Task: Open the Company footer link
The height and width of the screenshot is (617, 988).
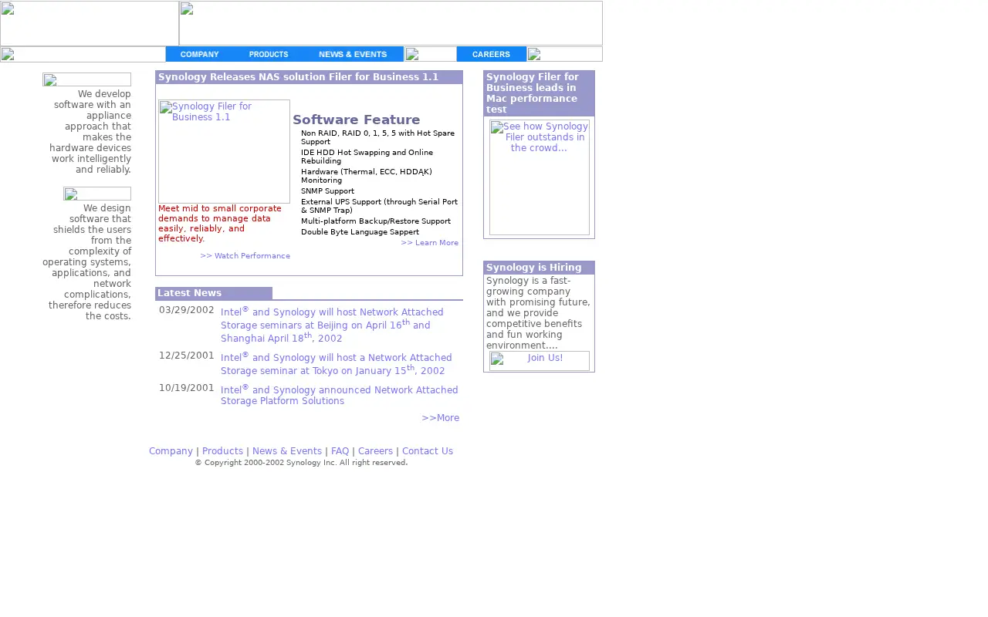Action: [x=171, y=451]
